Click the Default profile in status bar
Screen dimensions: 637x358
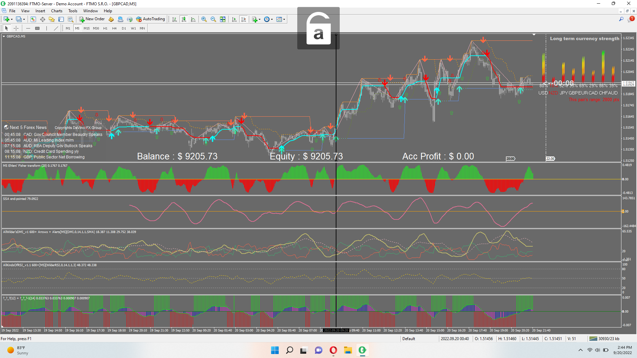(409, 339)
